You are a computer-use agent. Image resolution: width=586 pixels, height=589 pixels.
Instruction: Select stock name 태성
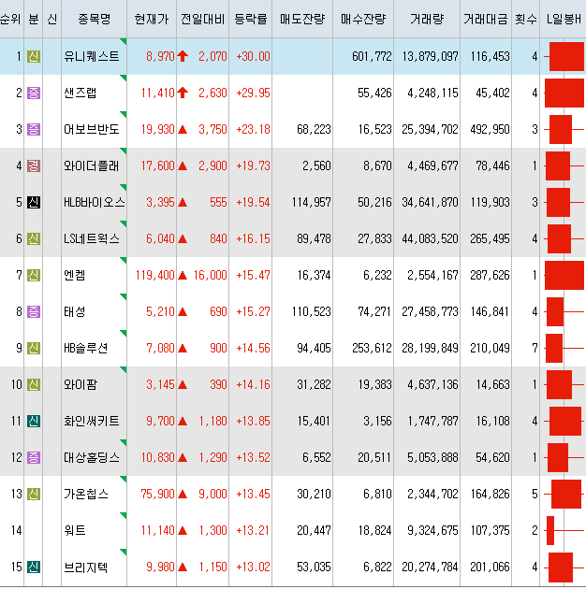tap(75, 311)
